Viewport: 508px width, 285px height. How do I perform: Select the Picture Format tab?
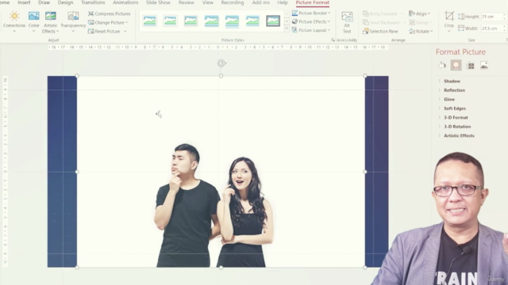[312, 2]
